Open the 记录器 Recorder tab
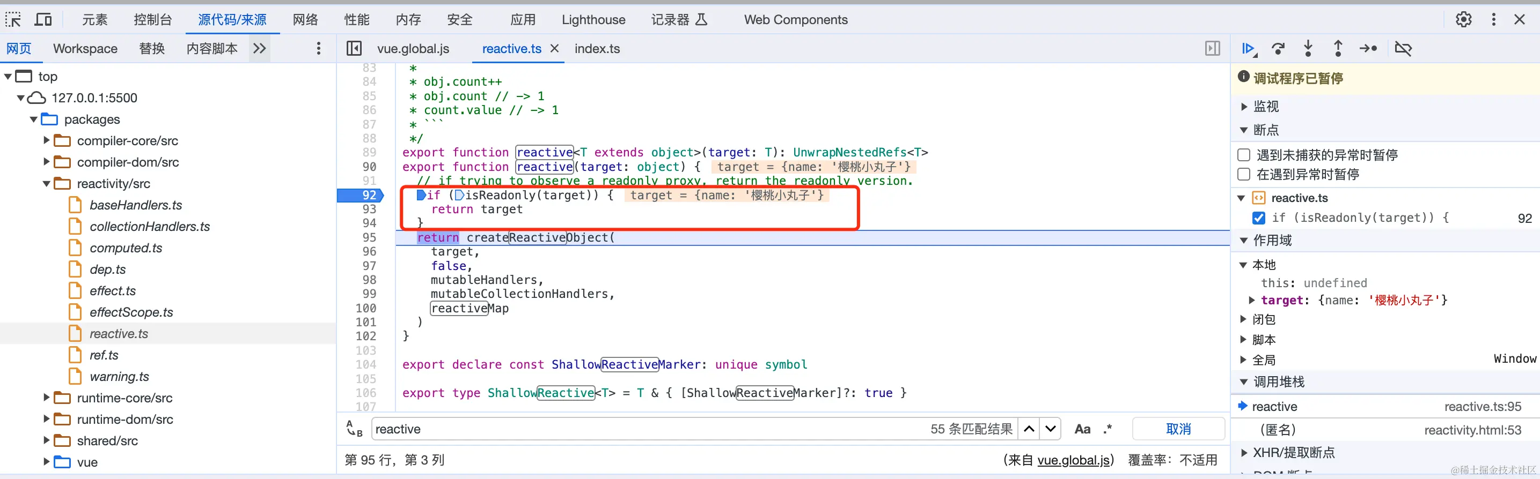The image size is (1540, 479). (x=679, y=20)
